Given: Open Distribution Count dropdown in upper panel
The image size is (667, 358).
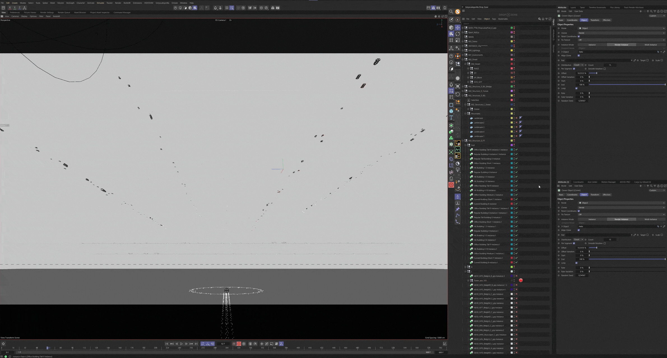Looking at the screenshot, I should [x=578, y=65].
